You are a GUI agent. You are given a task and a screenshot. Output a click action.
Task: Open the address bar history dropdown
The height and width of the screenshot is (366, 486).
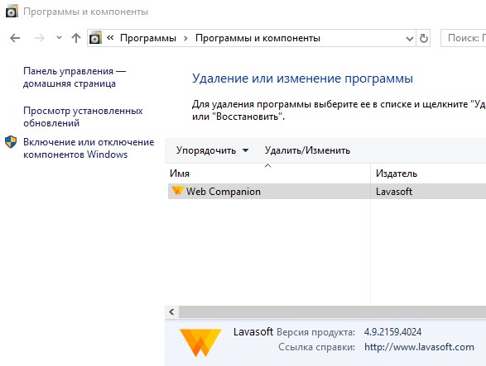coord(410,38)
